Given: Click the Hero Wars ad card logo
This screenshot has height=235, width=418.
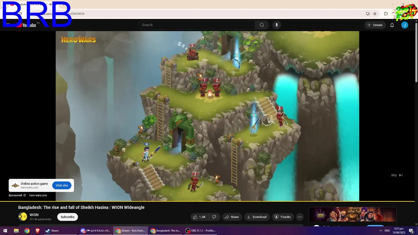Looking at the screenshot, I should pyautogui.click(x=15, y=185).
